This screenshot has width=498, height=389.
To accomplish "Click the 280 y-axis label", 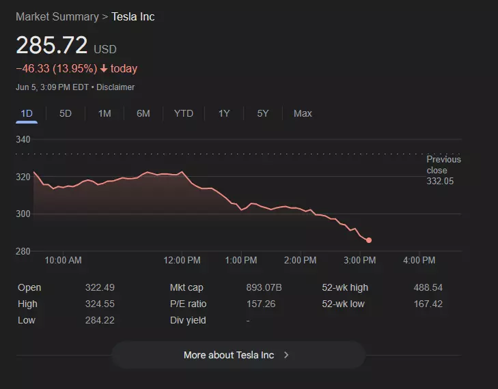I will click(x=23, y=252).
